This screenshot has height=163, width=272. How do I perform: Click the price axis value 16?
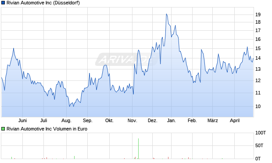pos(258,39)
